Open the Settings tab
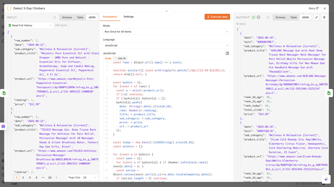Image resolution: width=334 pixels, height=187 pixels. click(x=129, y=17)
